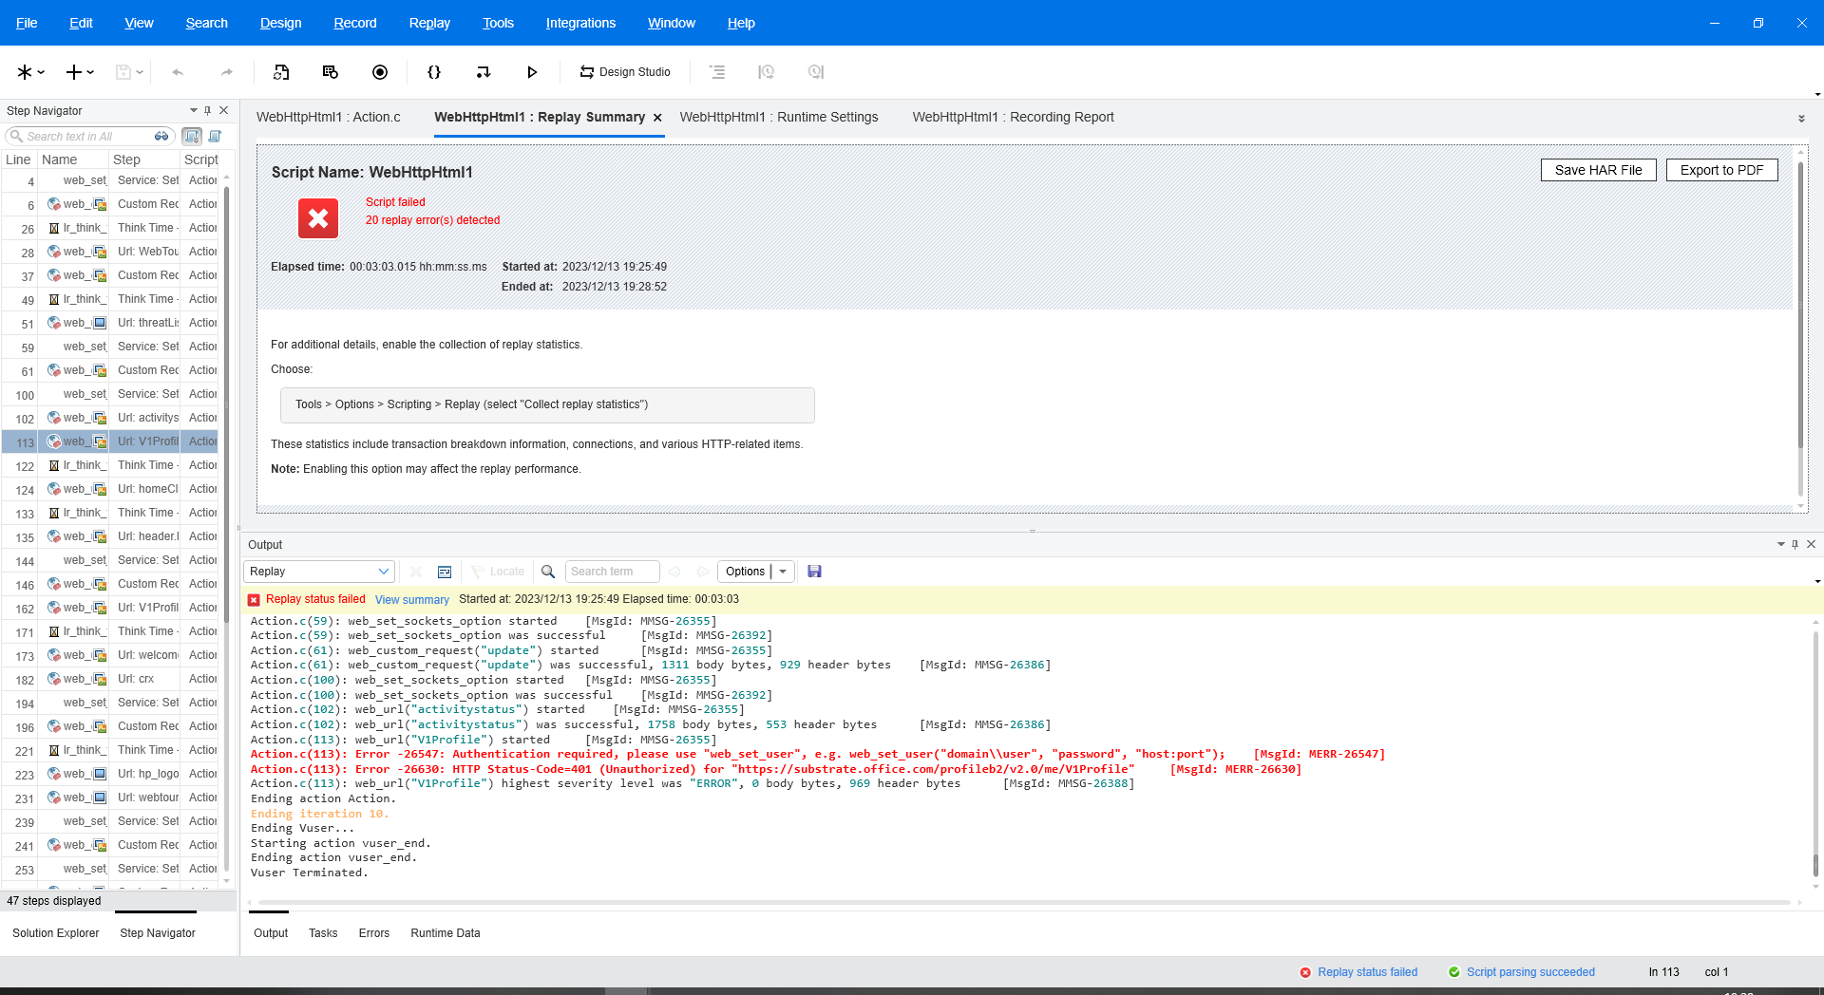This screenshot has height=995, width=1824.
Task: Open the Replay output type dropdown
Action: tap(319, 572)
